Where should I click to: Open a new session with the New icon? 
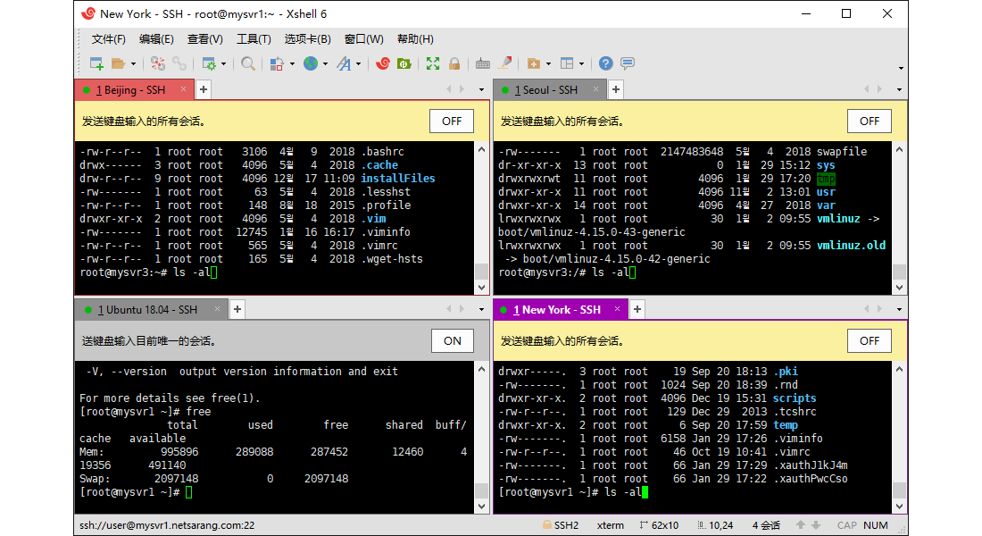[x=95, y=63]
